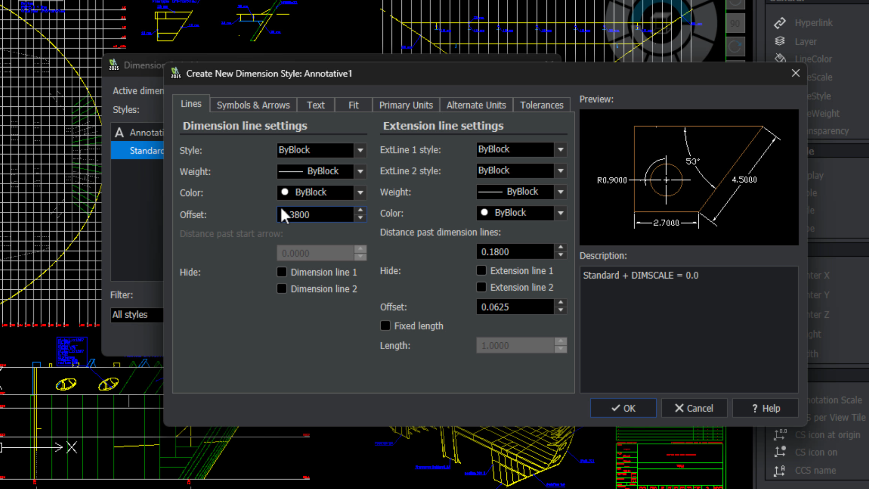Open the Primary Units tab
The width and height of the screenshot is (869, 489).
tap(406, 105)
